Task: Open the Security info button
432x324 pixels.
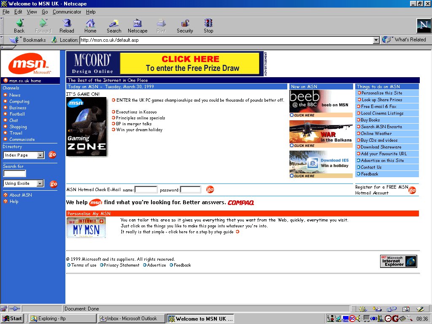Action: tap(185, 26)
